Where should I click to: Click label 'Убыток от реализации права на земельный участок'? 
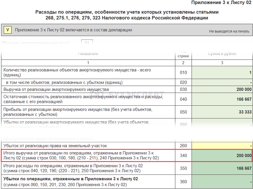[55, 146]
